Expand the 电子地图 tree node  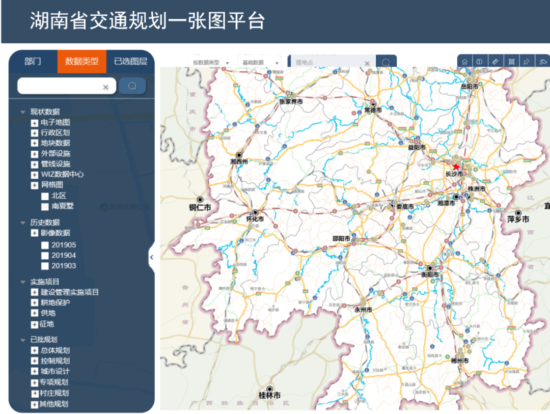[35, 123]
